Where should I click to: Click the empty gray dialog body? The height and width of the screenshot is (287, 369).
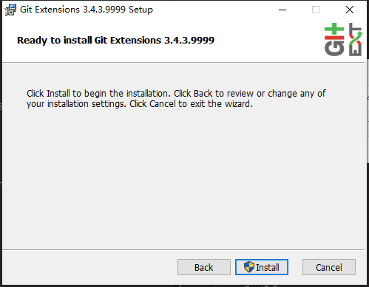(183, 177)
